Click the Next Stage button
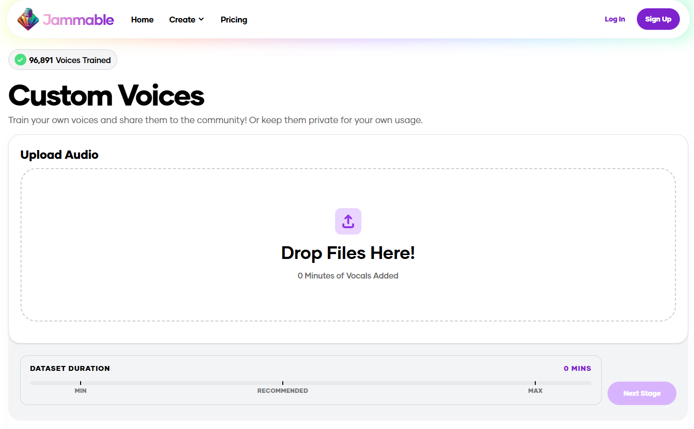The width and height of the screenshot is (694, 429). click(x=641, y=393)
